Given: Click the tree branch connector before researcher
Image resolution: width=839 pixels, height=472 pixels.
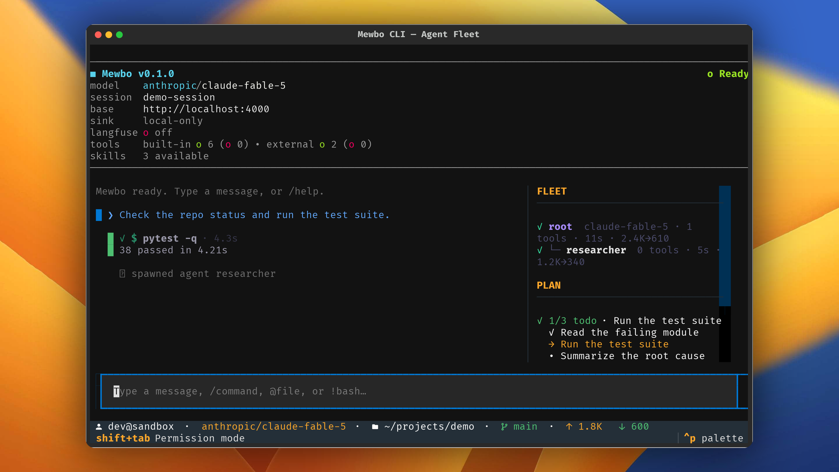Looking at the screenshot, I should [x=555, y=249].
